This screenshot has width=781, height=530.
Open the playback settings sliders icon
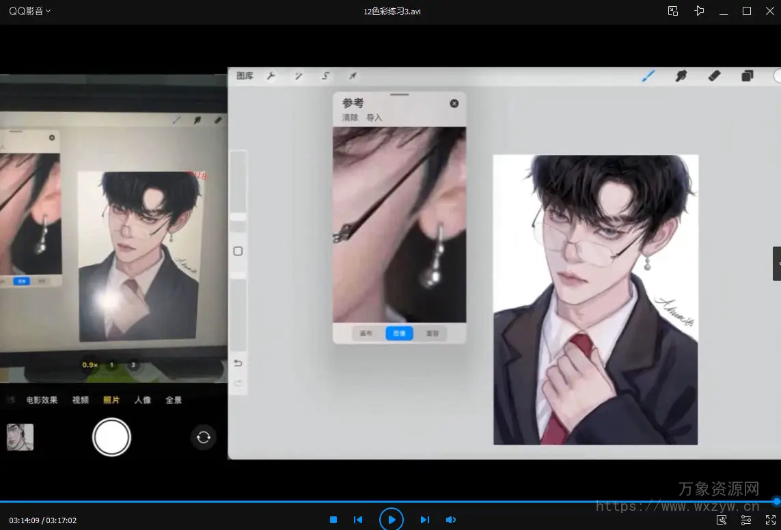746,520
